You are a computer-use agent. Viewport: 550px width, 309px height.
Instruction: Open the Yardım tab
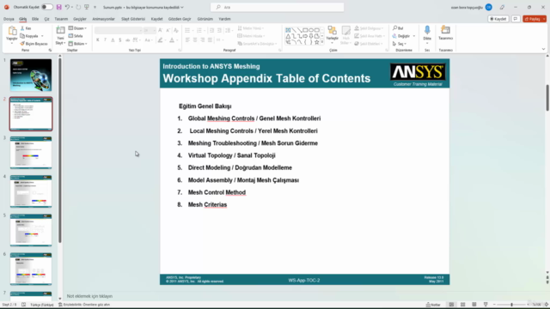click(224, 19)
